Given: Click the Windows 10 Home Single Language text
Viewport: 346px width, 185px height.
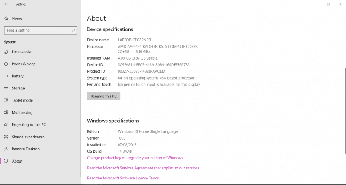Looking at the screenshot, I should 147,132.
